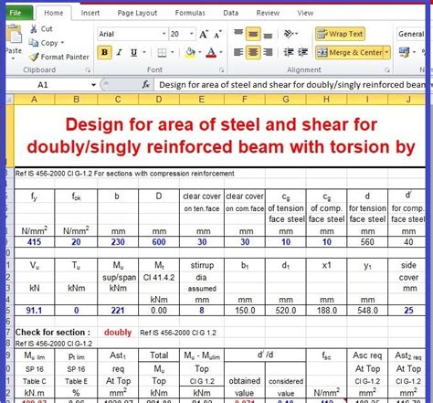Image resolution: width=433 pixels, height=403 pixels.
Task: Click the Fill Color paint bucket
Action: point(190,53)
